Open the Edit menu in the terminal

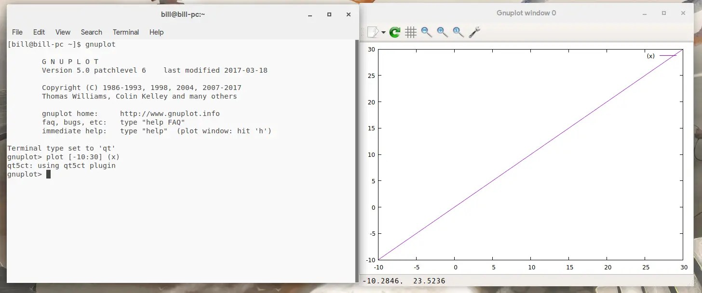tap(39, 32)
